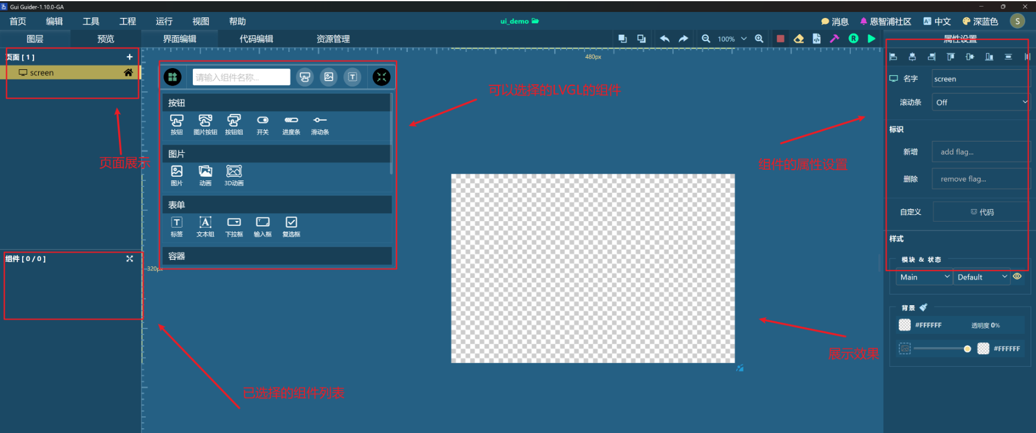Click the pink hammer build icon
This screenshot has height=433, width=1036.
click(835, 39)
